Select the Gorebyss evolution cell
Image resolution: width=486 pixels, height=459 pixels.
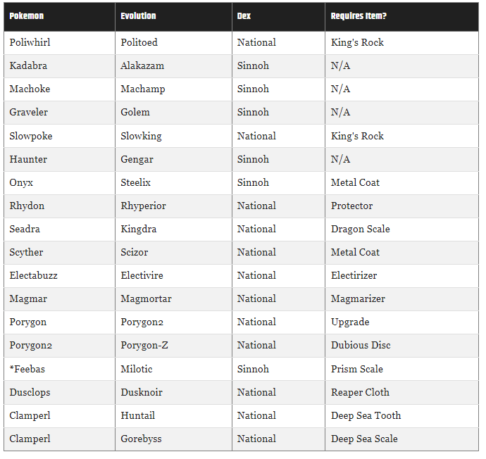point(141,439)
